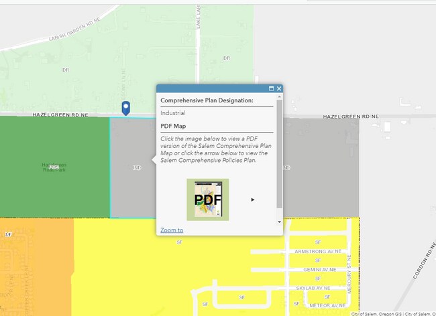Close the Comprehensive Plan popup

[279, 88]
